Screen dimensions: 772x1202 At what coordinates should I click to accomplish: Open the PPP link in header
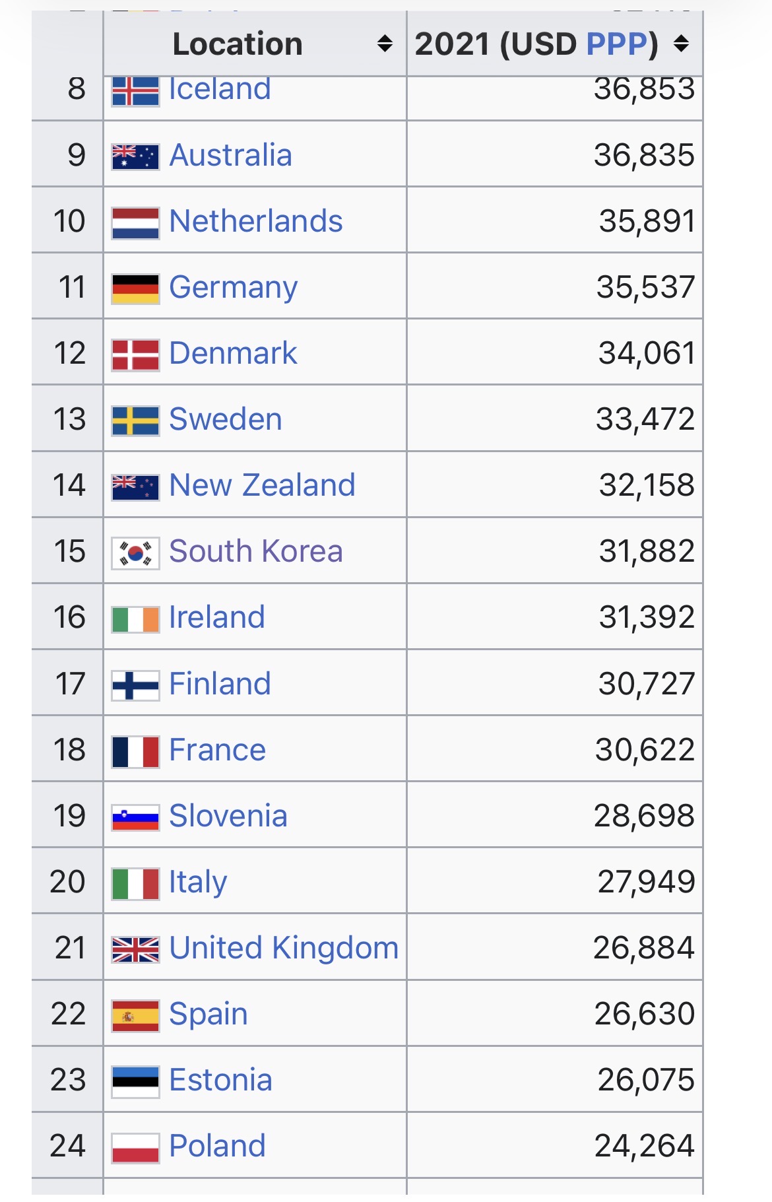(617, 44)
